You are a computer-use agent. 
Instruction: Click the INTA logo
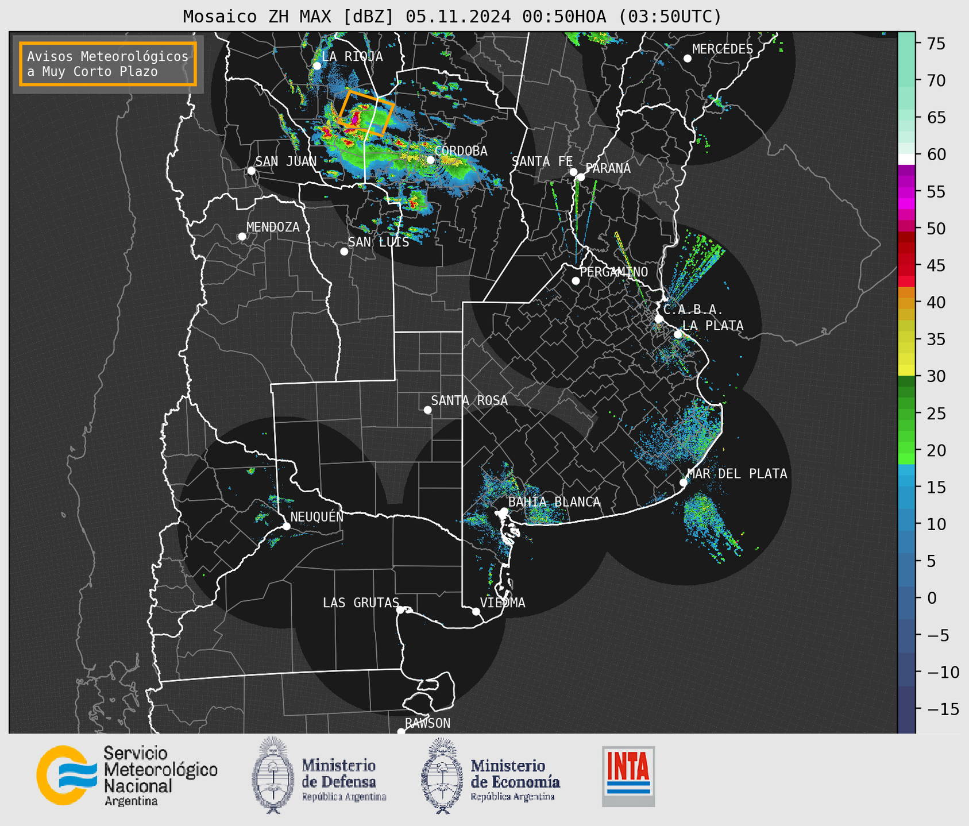628,776
